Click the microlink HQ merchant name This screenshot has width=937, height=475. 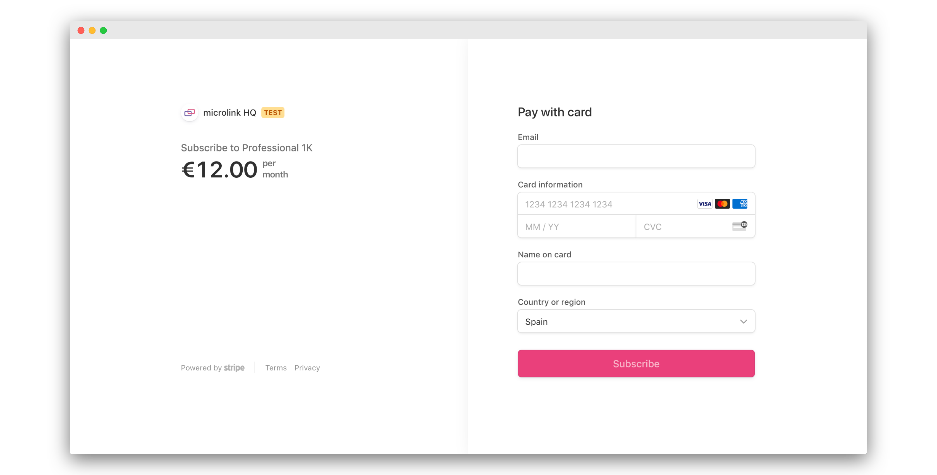(230, 113)
